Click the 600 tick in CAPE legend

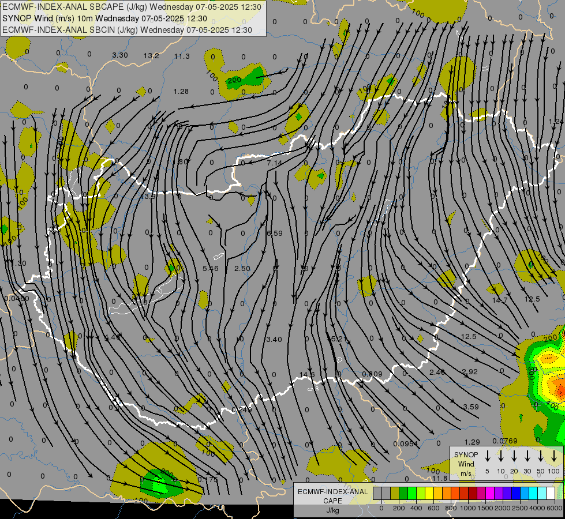click(x=433, y=508)
